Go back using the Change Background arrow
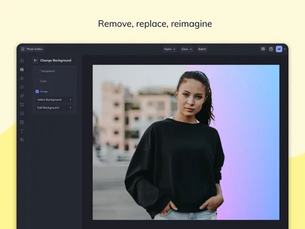The width and height of the screenshot is (305, 229). pos(35,60)
